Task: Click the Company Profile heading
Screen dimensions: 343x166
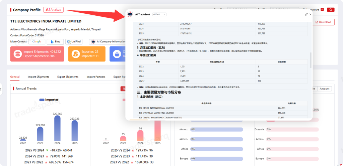Action: [x=27, y=10]
